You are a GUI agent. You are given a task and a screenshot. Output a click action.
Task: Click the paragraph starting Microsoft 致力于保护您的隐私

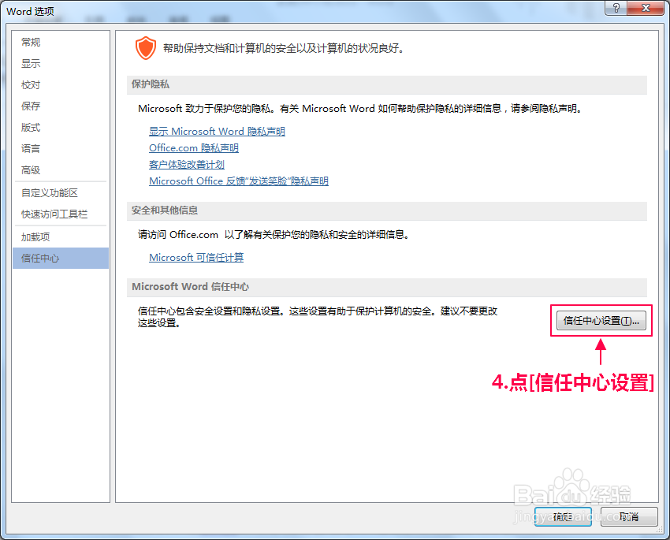360,109
